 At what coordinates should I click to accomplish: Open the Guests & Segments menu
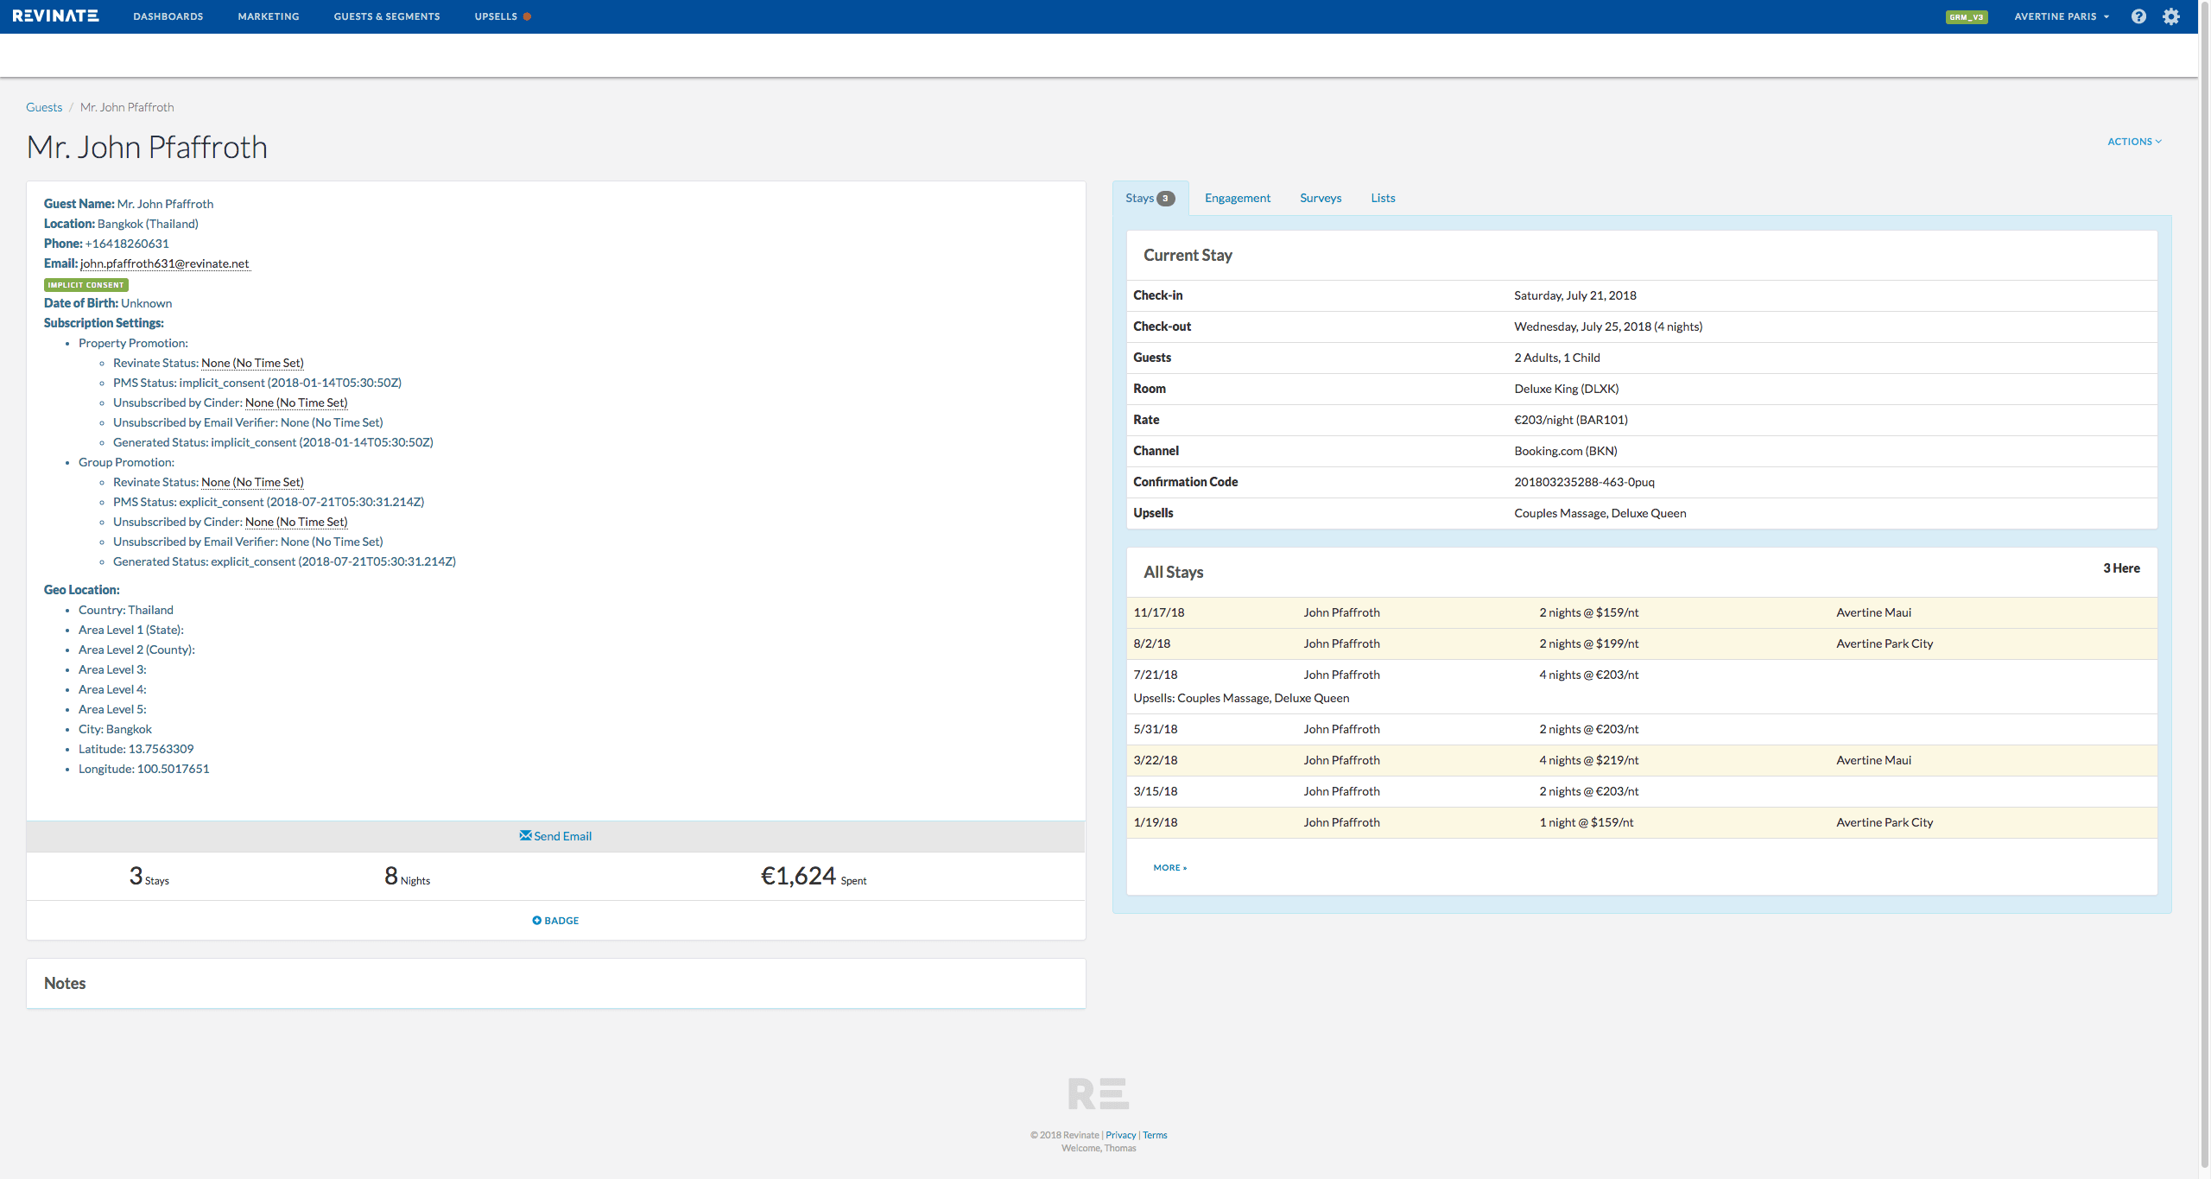coord(386,16)
